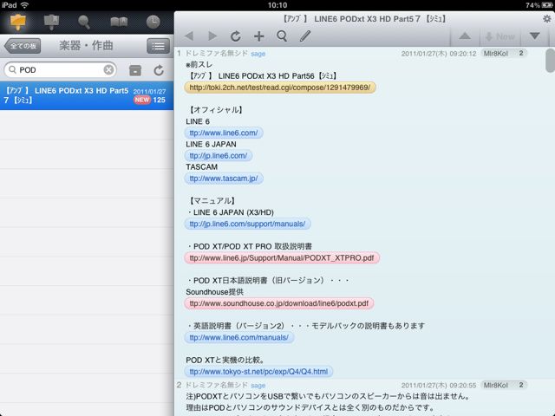Open jp.line6.com/support/manuals/ link

click(247, 224)
